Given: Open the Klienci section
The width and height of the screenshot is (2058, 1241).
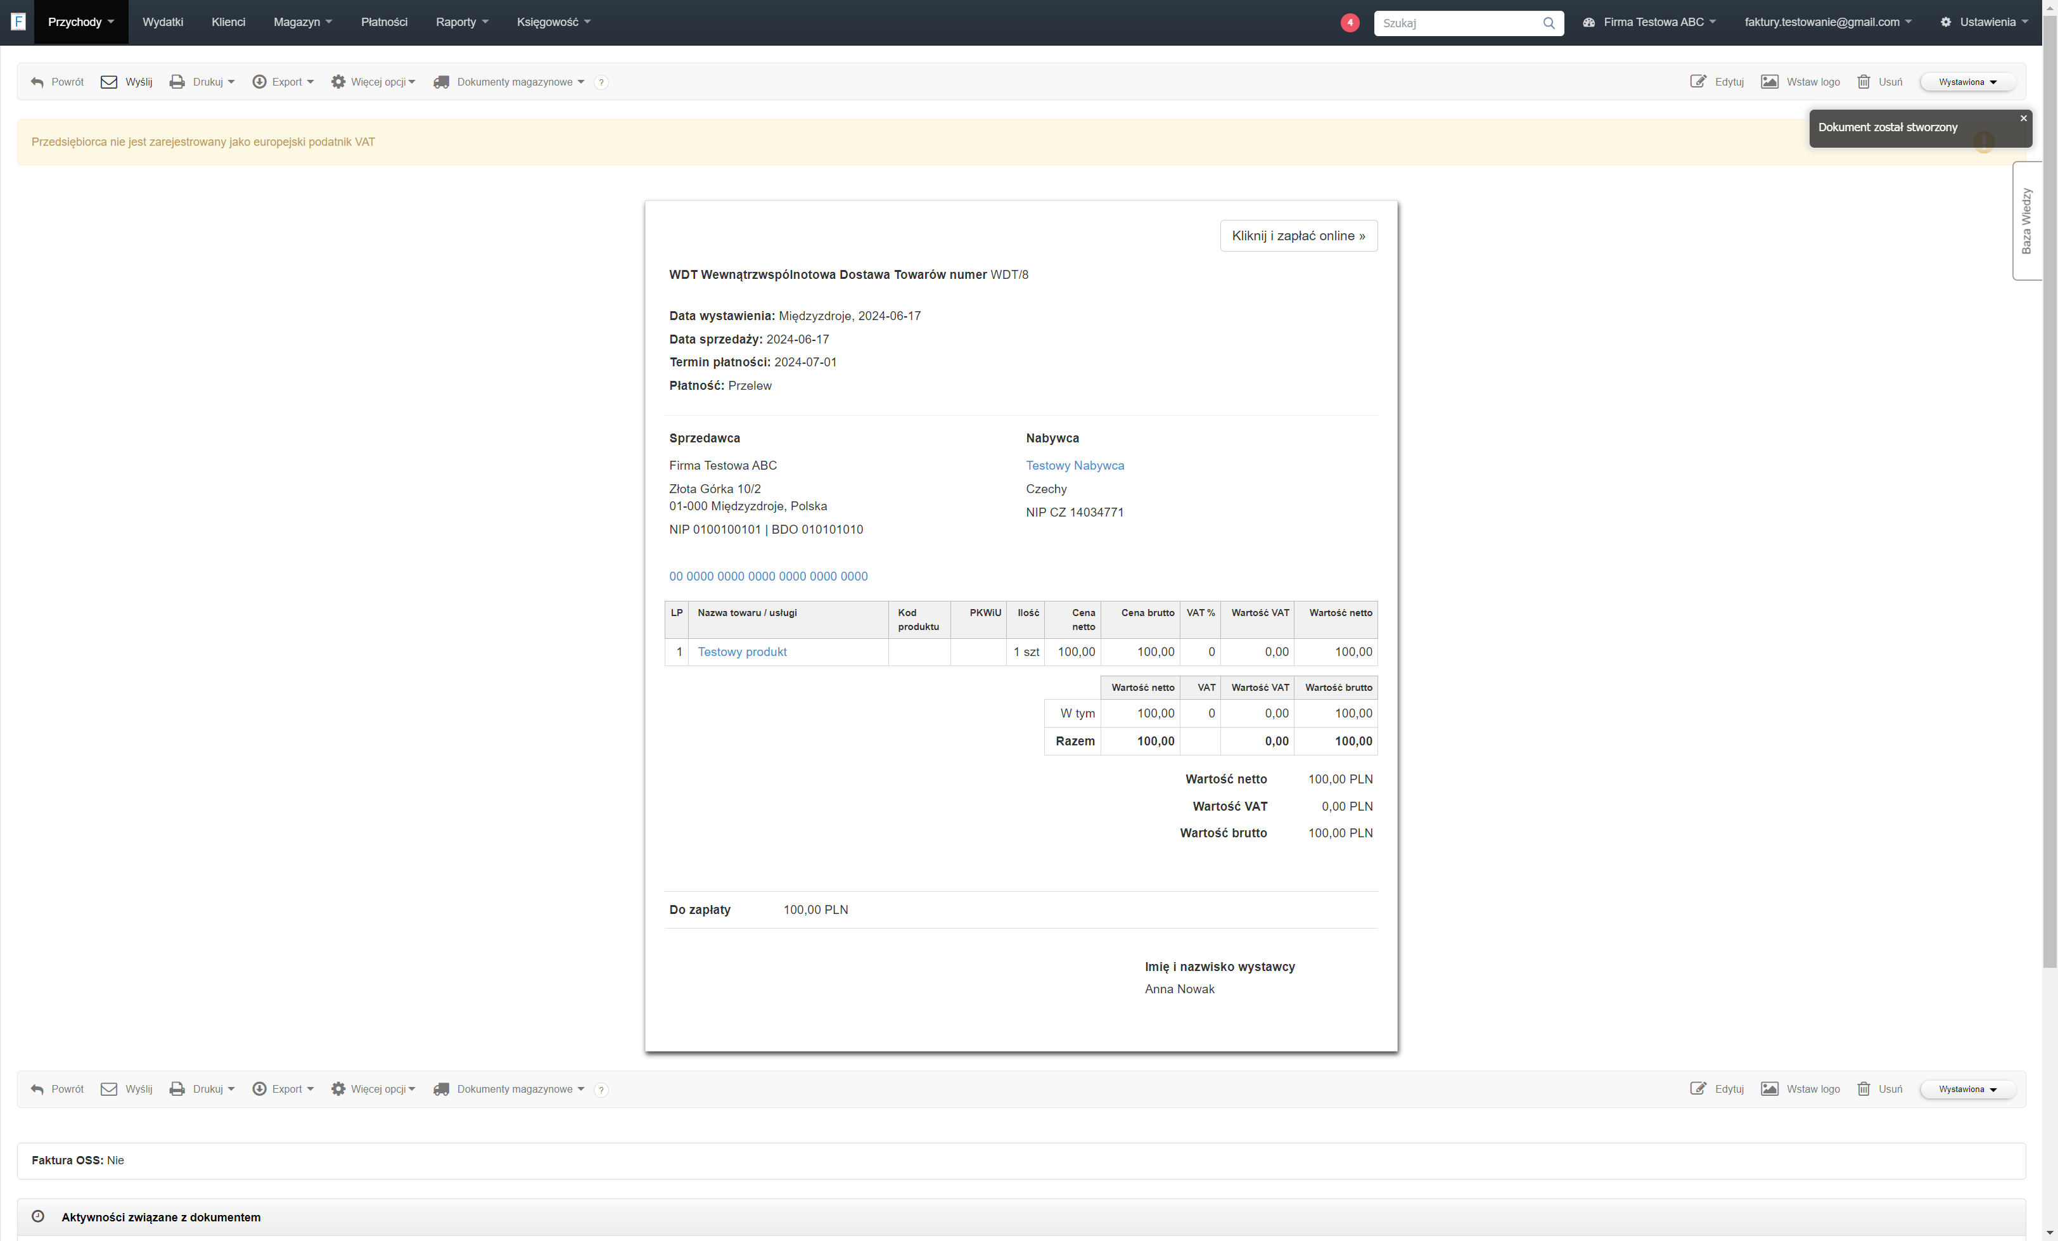Looking at the screenshot, I should (228, 22).
